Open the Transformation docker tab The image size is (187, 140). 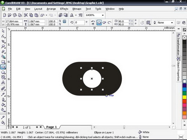[179, 44]
